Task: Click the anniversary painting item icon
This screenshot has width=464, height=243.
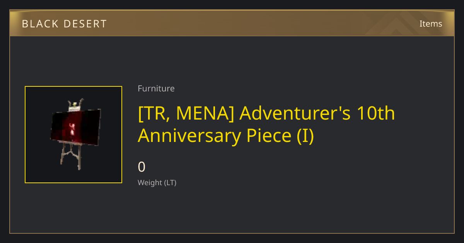Action: pyautogui.click(x=76, y=135)
